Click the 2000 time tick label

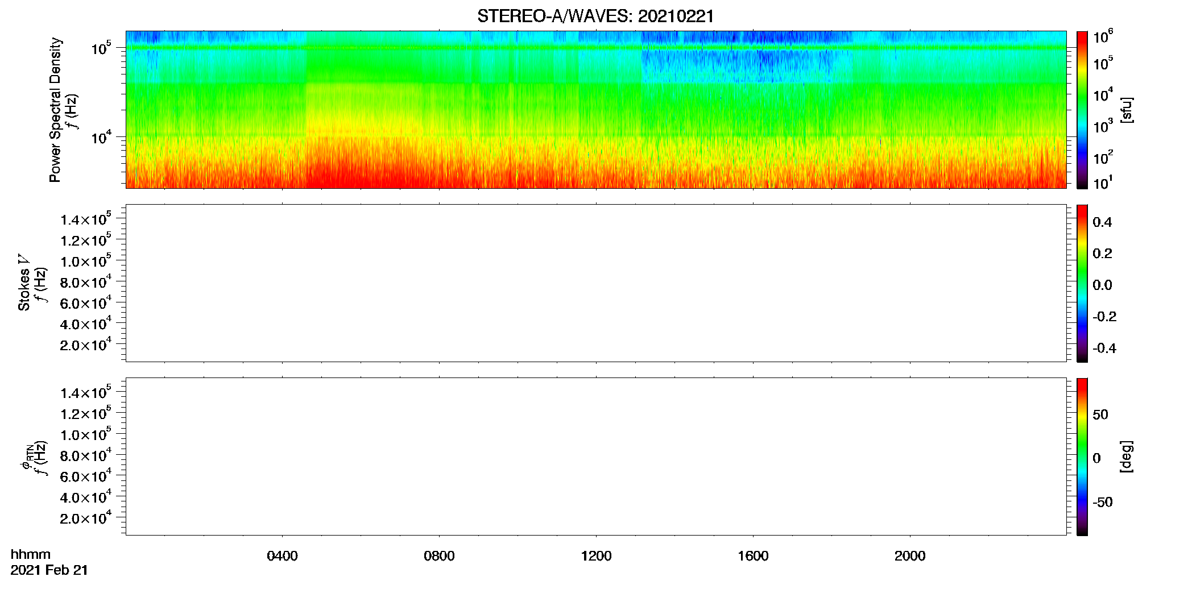[x=910, y=556]
